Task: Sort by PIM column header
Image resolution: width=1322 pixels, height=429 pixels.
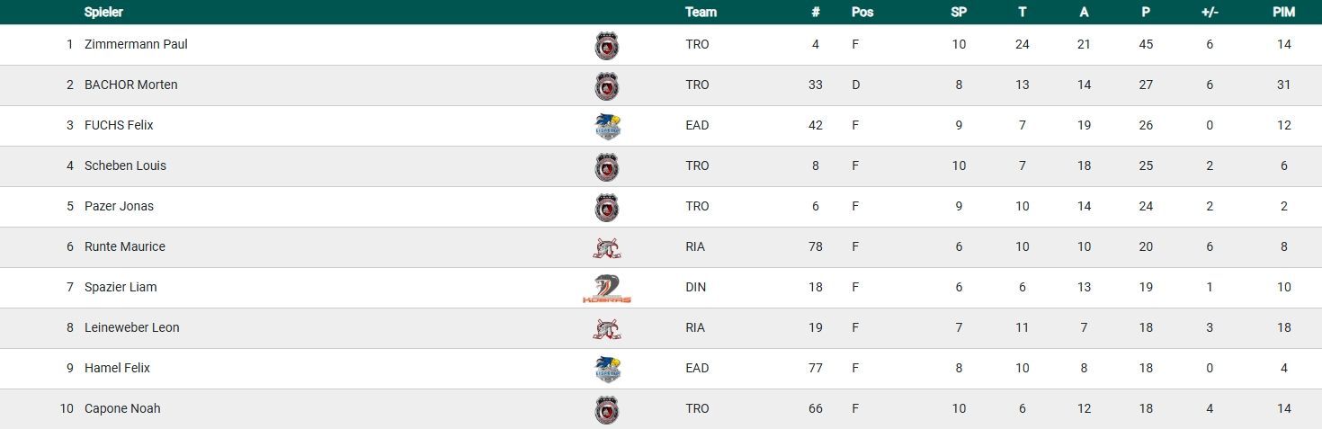Action: coord(1283,12)
